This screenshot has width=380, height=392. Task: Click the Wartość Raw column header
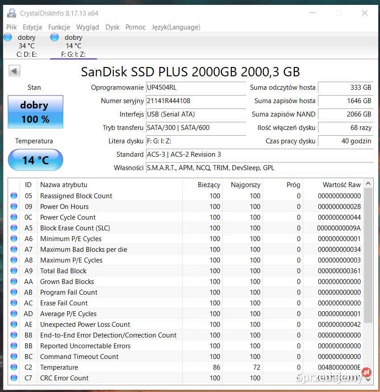pyautogui.click(x=333, y=185)
